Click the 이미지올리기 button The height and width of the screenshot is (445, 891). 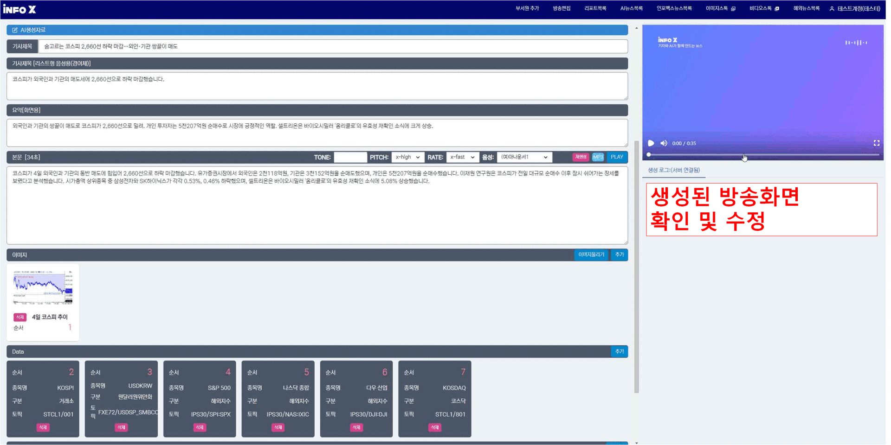click(591, 254)
